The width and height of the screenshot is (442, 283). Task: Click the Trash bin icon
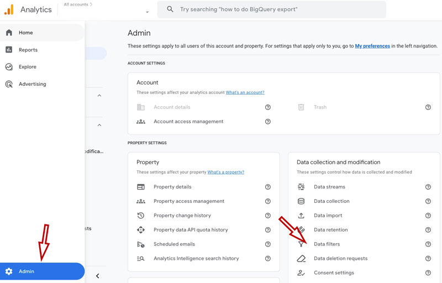click(301, 107)
